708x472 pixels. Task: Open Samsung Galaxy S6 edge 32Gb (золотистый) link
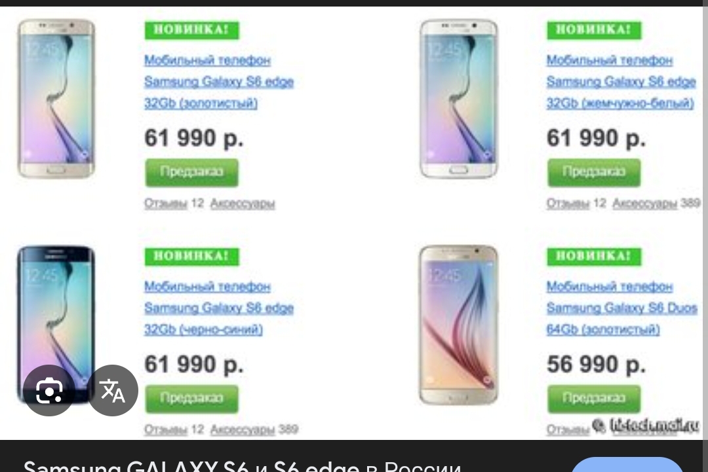coord(218,82)
